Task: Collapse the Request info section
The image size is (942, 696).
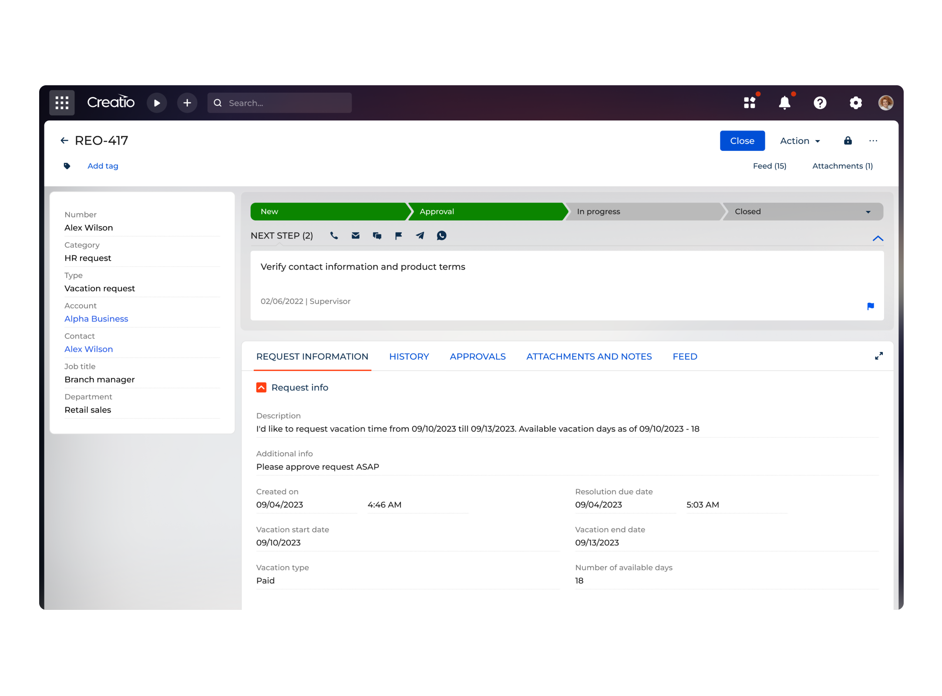Action: [261, 387]
